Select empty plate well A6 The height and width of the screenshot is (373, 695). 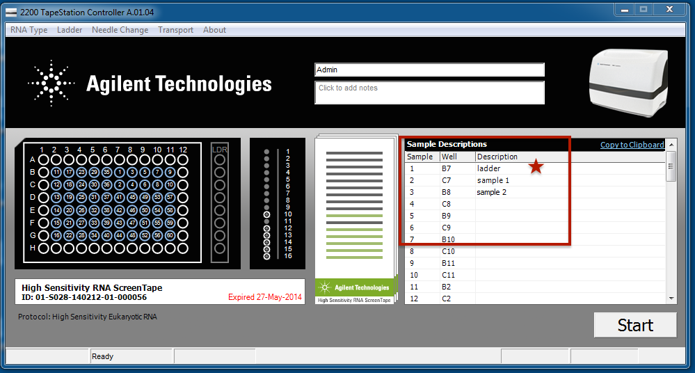107,159
